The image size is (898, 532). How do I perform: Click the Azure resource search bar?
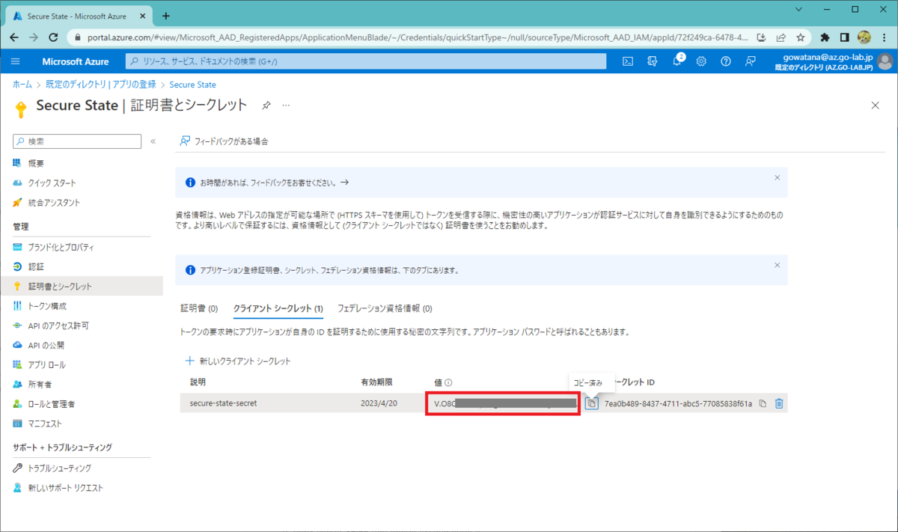click(x=365, y=61)
